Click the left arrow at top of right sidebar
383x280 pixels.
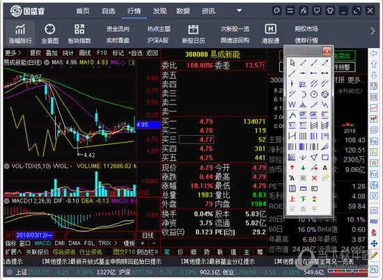[374, 53]
